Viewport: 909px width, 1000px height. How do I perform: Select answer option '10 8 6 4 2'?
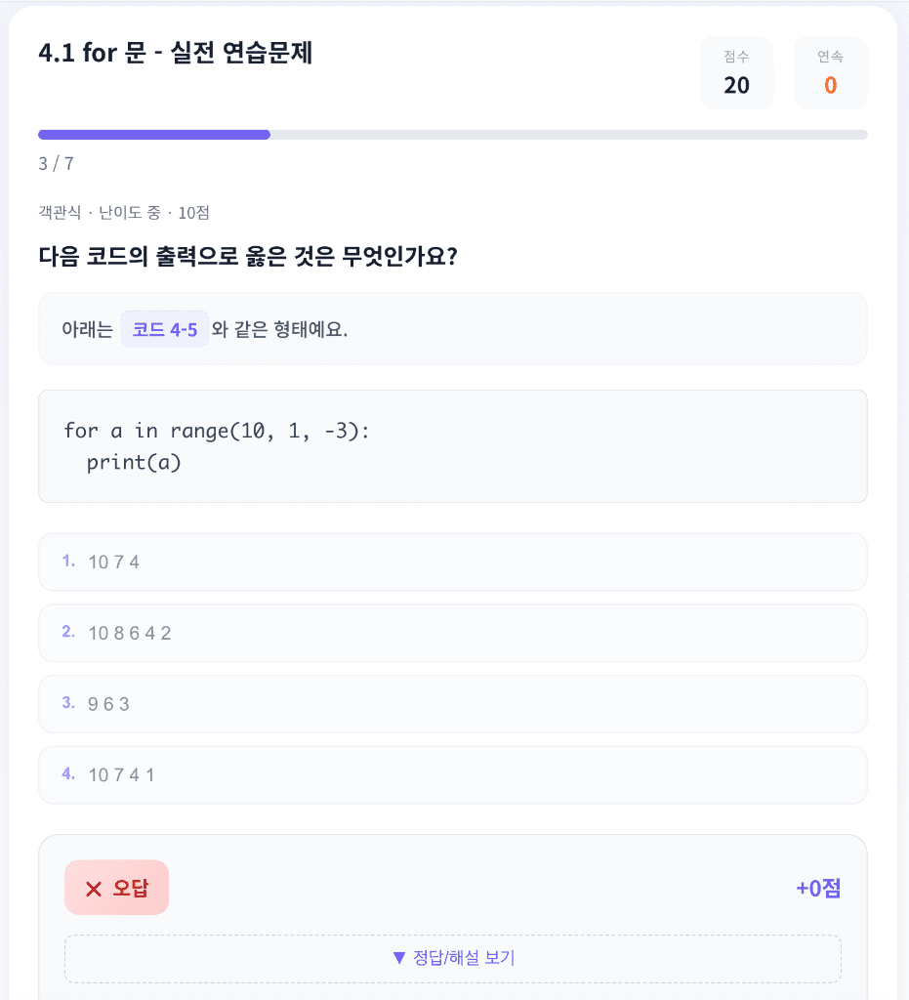(452, 632)
